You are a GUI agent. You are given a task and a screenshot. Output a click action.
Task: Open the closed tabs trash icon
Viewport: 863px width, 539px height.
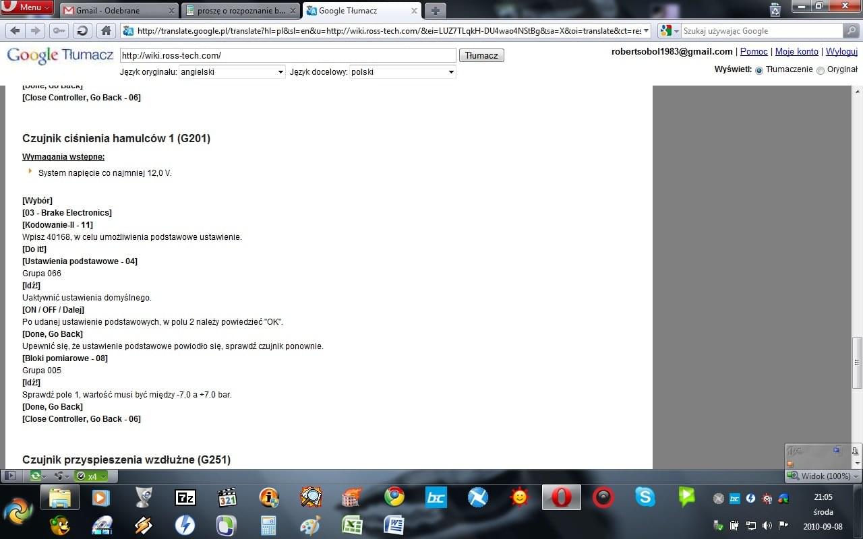[x=775, y=9]
